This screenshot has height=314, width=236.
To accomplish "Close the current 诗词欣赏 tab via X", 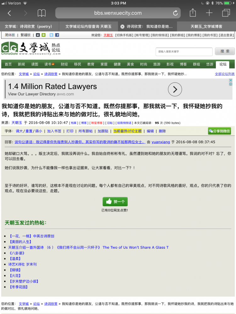I will click(x=122, y=27).
